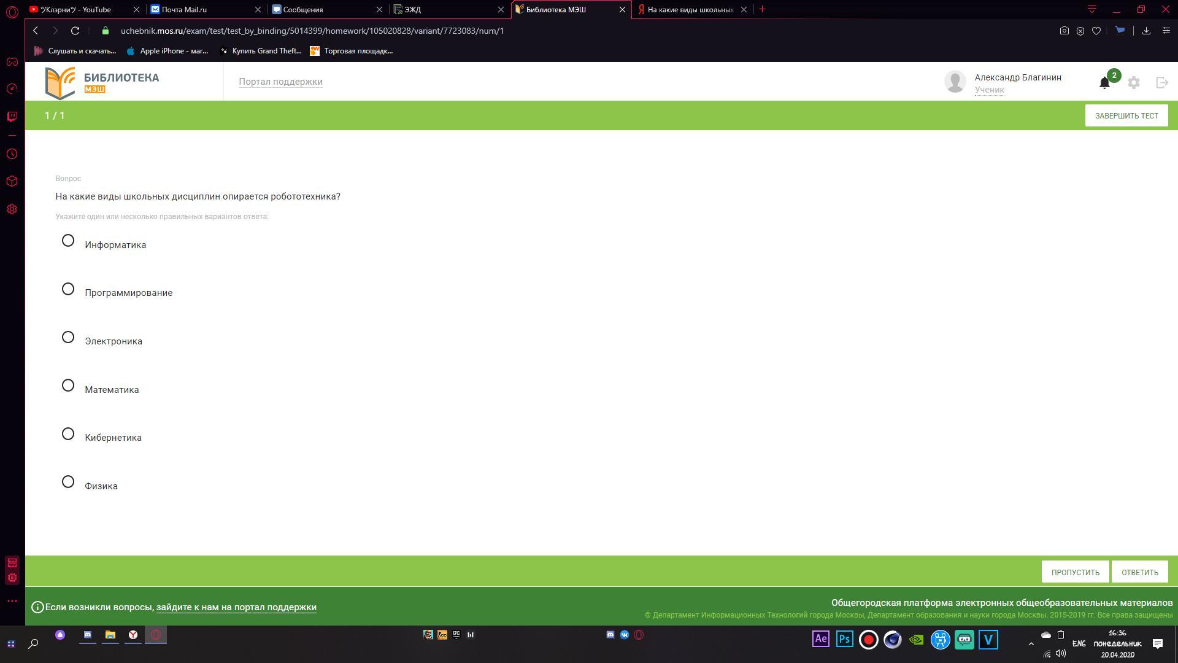Viewport: 1178px width, 663px height.
Task: Open the Easy Setup menu icon
Action: click(x=1166, y=31)
